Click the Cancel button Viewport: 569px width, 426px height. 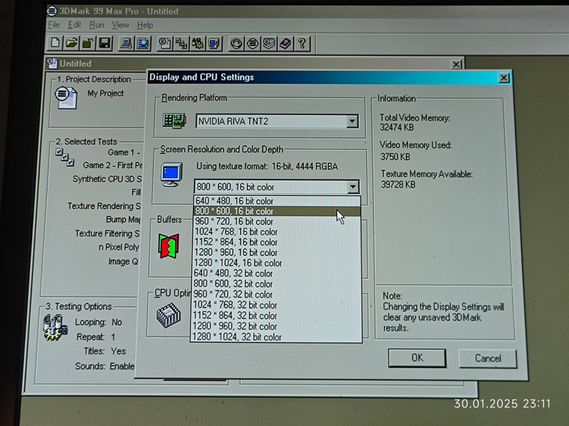pyautogui.click(x=488, y=358)
